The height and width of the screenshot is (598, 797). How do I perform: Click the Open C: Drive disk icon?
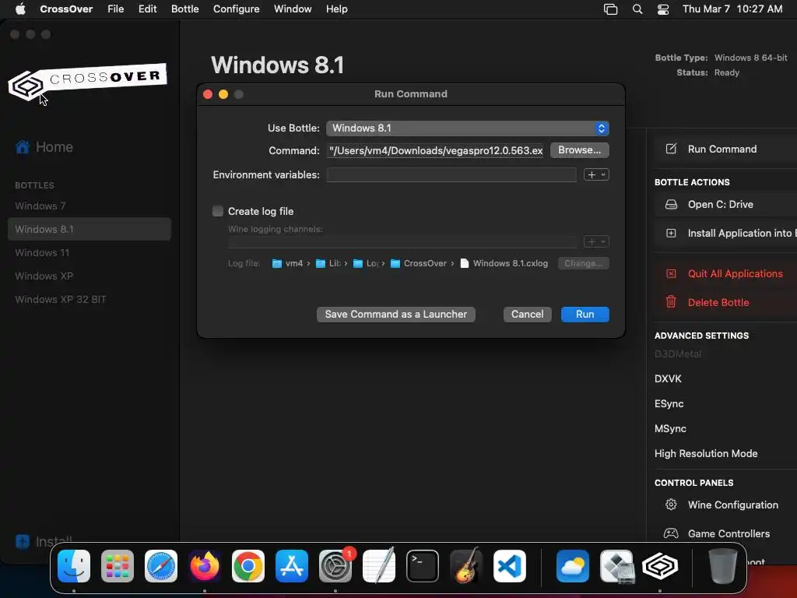pos(671,205)
